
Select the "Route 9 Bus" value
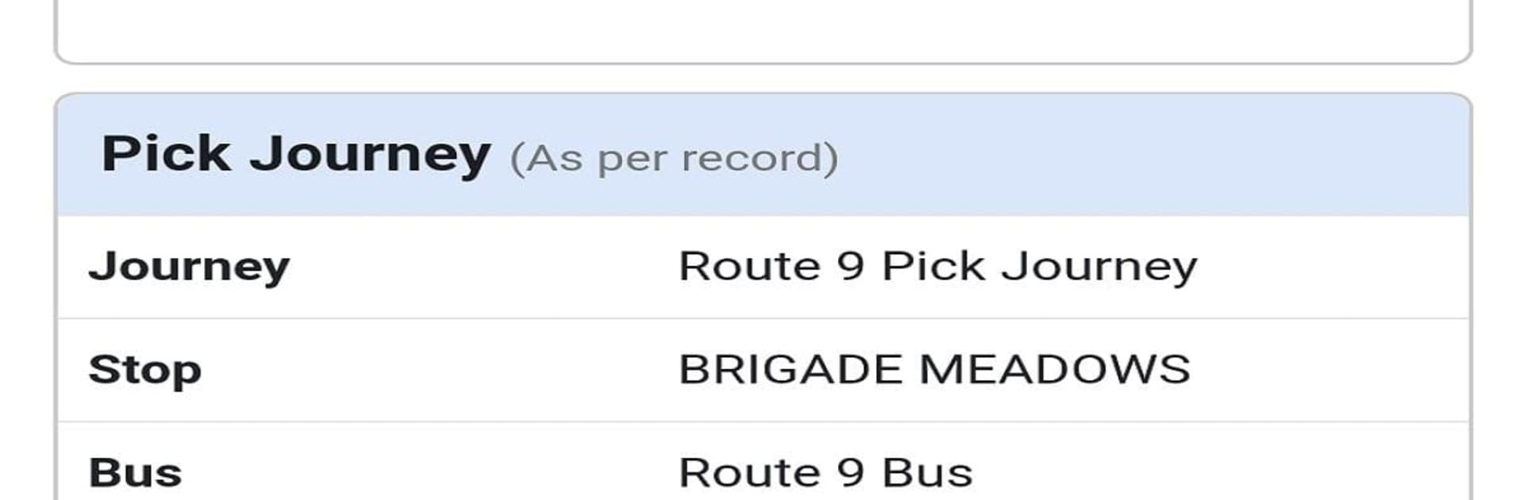coord(825,473)
